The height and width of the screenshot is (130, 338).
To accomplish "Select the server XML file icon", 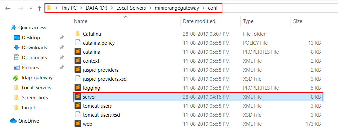I will click(x=78, y=97).
